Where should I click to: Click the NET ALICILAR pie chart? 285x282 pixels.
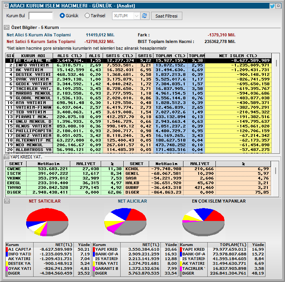click(x=125, y=221)
